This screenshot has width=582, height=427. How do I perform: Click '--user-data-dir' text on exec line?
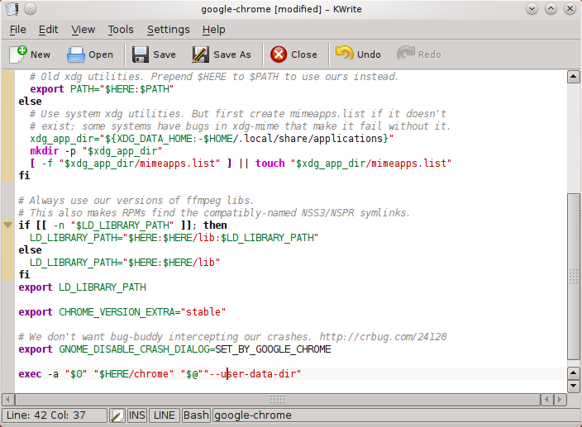[x=252, y=373]
